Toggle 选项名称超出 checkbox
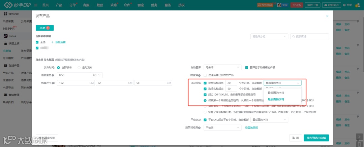The image size is (364, 147). 205,88
